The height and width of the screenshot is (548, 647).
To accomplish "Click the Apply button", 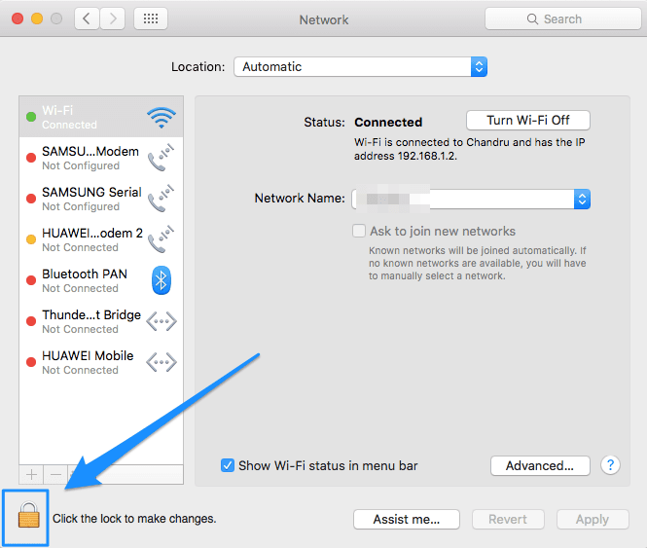I will (593, 519).
